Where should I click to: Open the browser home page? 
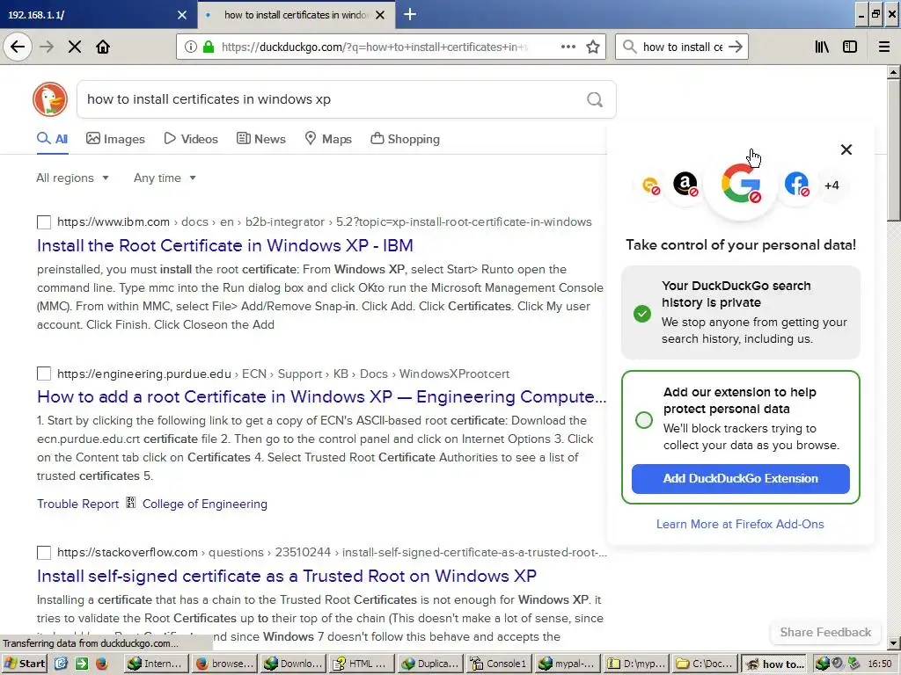pos(103,47)
